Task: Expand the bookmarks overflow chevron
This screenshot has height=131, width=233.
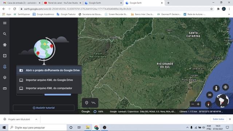Action: (229, 14)
